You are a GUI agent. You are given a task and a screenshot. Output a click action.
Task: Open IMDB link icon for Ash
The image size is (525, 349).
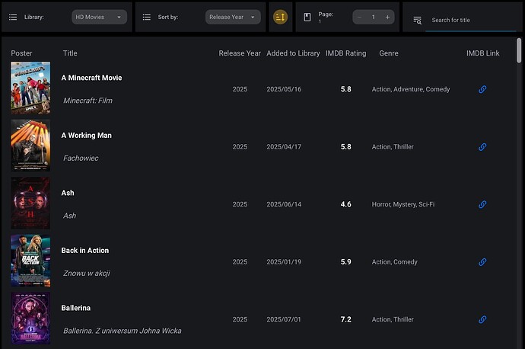click(x=482, y=204)
